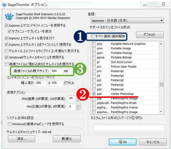
Task: Click the 消去 clear cache button
Action: [x=21, y=139]
